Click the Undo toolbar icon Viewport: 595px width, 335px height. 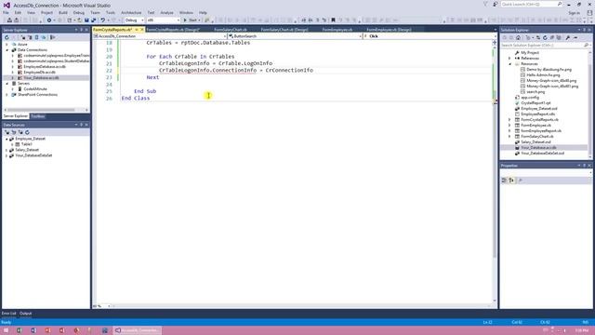pyautogui.click(x=103, y=20)
